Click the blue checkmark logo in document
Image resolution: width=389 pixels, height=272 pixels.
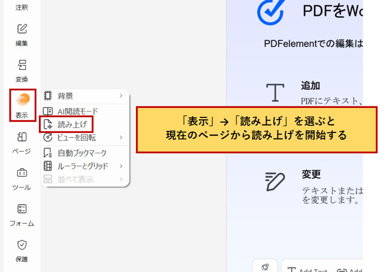click(271, 12)
